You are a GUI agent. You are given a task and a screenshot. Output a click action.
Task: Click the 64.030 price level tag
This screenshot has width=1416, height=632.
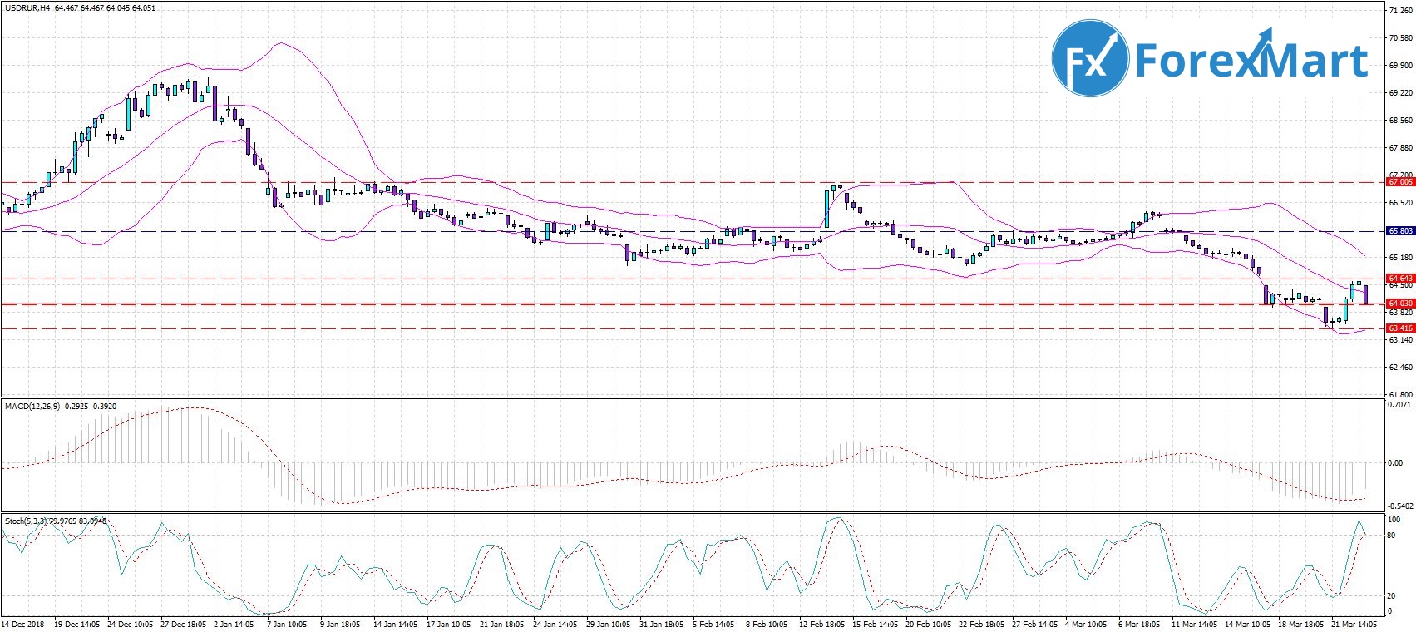coord(1400,304)
